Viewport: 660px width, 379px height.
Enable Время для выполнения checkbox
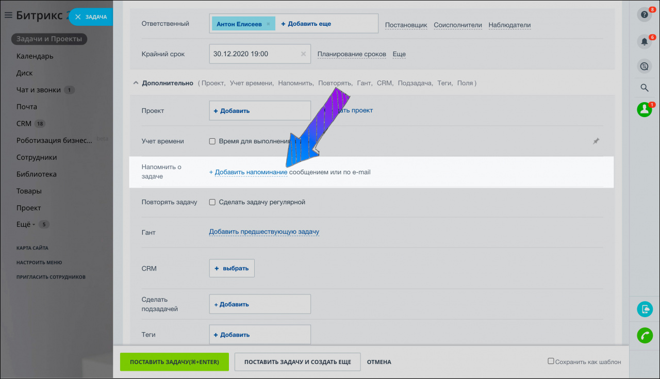pos(212,141)
